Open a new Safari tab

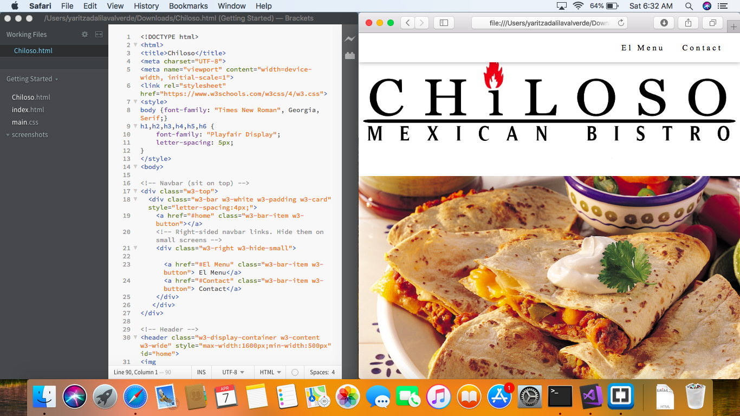(733, 26)
